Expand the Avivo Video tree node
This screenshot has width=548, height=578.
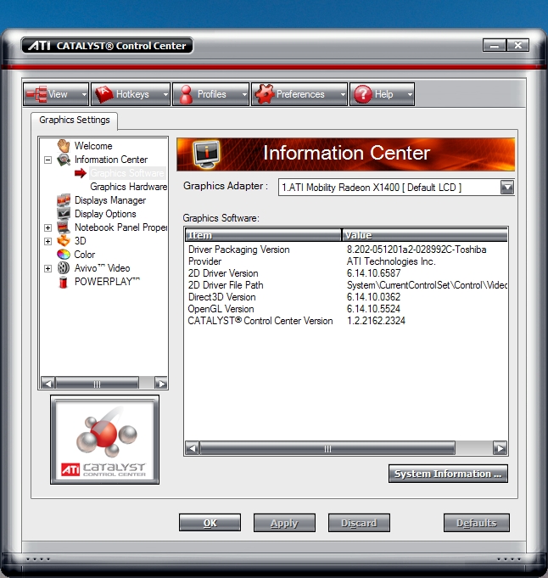[x=48, y=268]
